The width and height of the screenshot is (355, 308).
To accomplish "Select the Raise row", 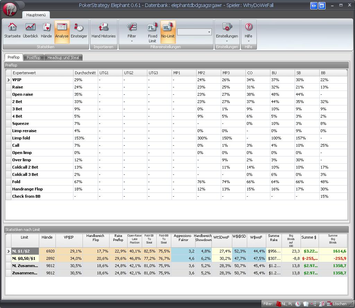I will click(x=176, y=87).
